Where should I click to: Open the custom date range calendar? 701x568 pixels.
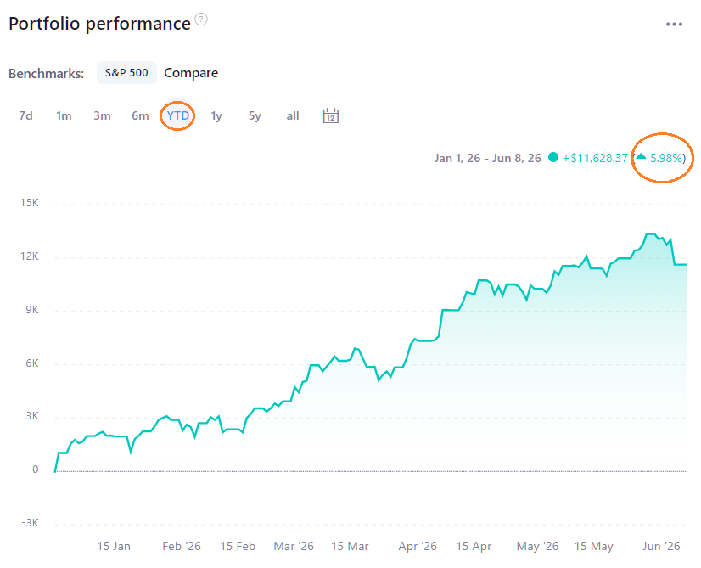pos(330,115)
